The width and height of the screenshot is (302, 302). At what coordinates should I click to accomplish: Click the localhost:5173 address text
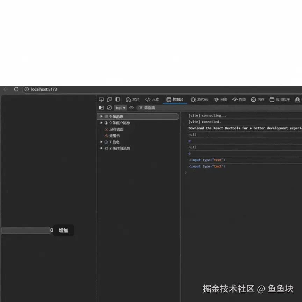click(44, 89)
